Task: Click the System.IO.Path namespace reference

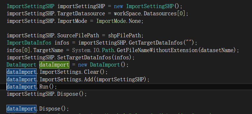Action: [x=93, y=50]
